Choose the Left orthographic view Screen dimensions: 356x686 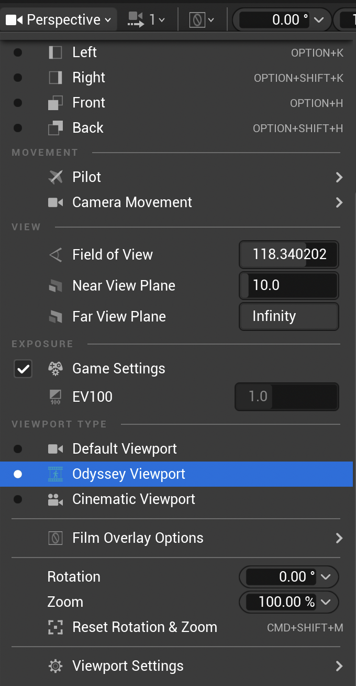tap(84, 52)
